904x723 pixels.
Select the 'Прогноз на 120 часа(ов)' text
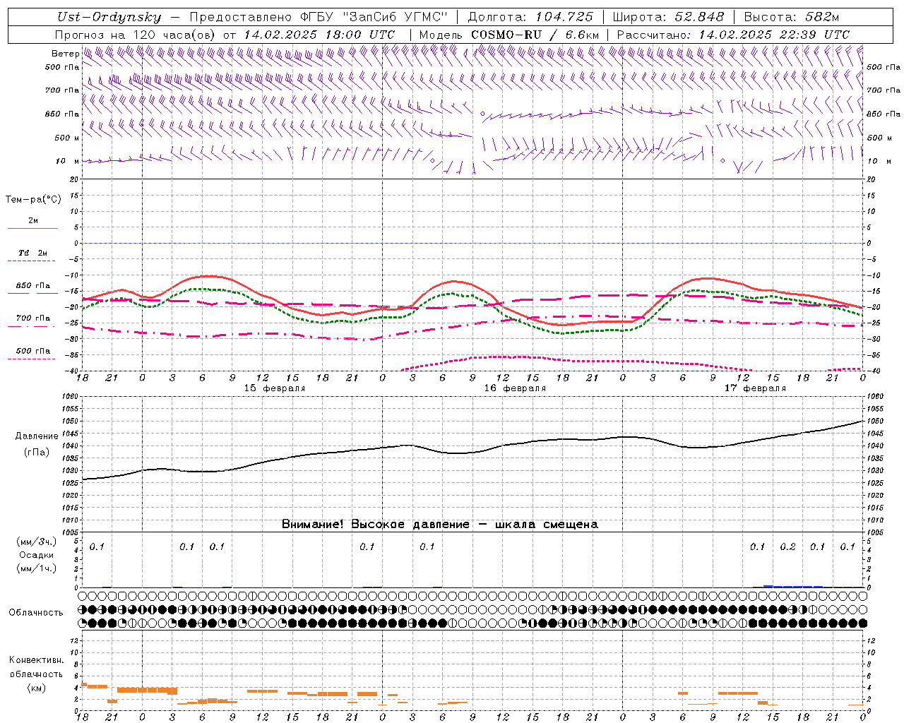coord(136,35)
